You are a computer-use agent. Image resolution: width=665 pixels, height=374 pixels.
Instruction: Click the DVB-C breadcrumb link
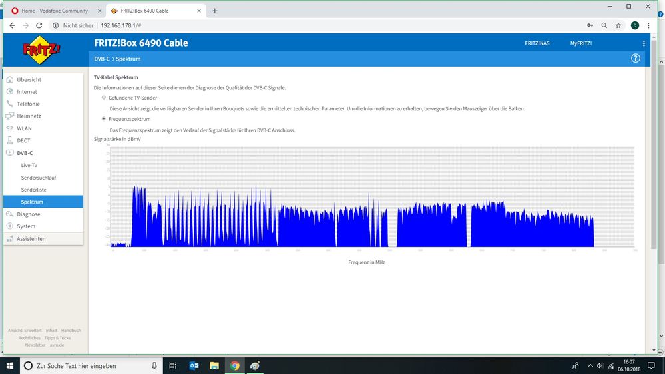tap(102, 59)
